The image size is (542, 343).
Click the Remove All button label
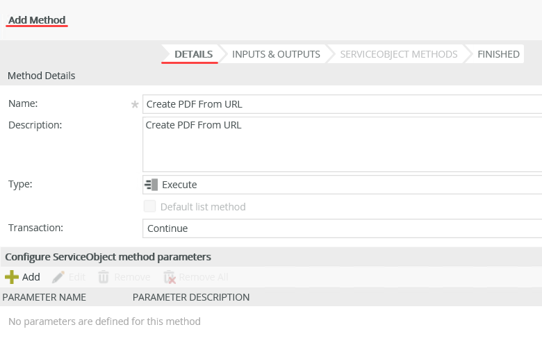(204, 277)
